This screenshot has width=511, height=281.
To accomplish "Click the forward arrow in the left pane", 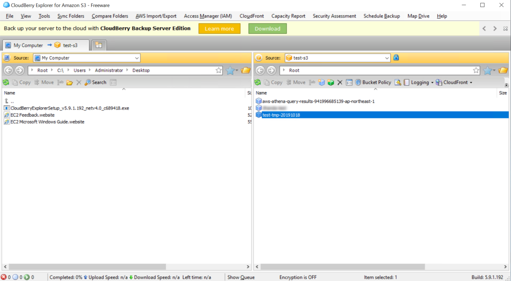I will click(20, 70).
